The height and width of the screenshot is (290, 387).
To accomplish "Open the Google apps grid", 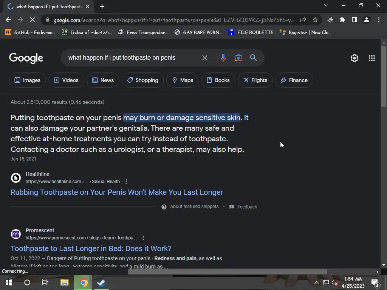I will coord(372,58).
